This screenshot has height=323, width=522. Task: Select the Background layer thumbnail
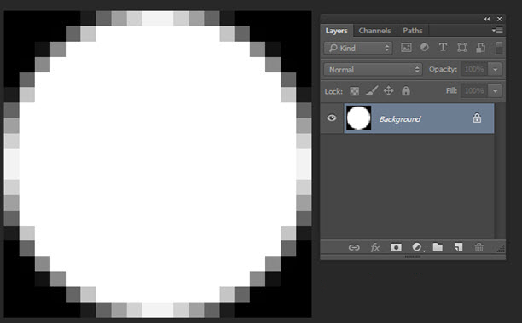358,118
